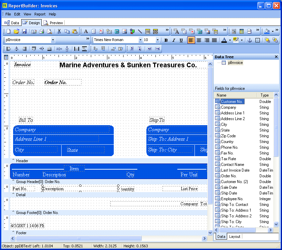Switch to the Preview tab
This screenshot has width=282, height=250.
click(x=53, y=23)
